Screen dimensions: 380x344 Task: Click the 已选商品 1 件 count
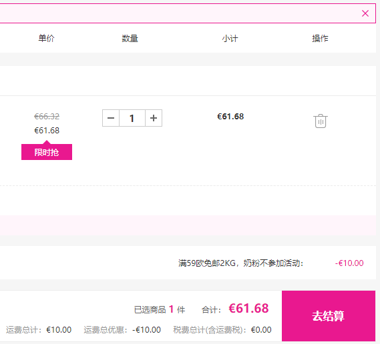coord(160,309)
